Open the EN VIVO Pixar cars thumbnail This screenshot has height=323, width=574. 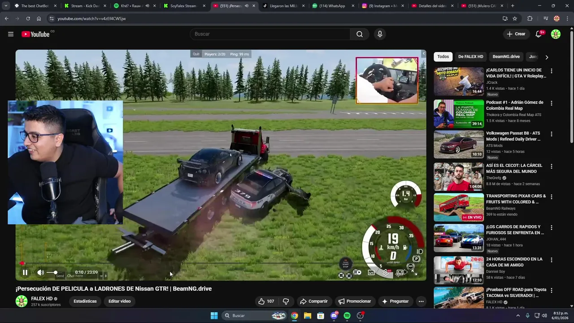pos(459,207)
